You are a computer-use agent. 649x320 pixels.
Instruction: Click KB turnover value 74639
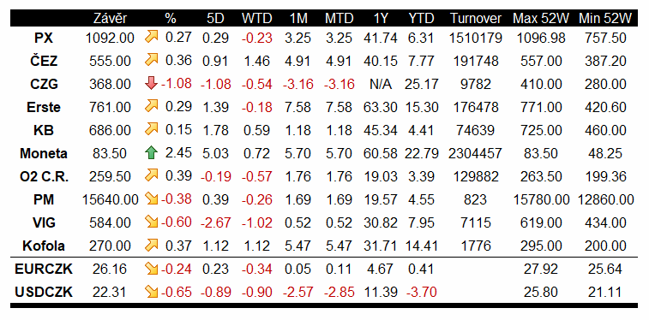(x=475, y=131)
